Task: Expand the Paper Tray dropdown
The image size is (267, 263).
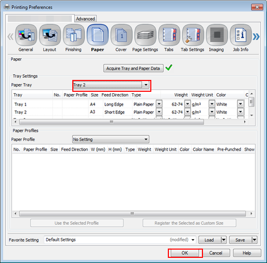Action: 111,85
